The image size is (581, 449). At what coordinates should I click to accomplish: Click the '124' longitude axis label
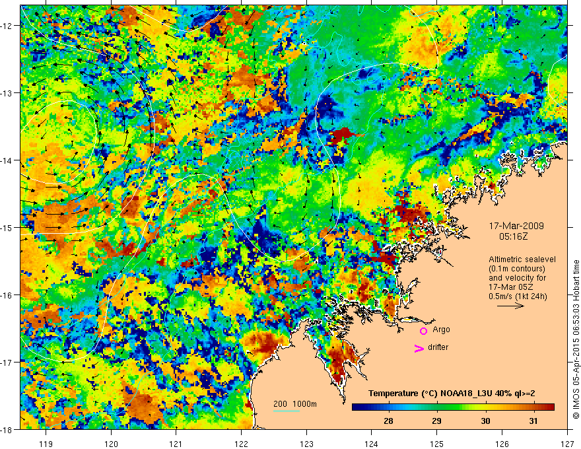[372, 444]
